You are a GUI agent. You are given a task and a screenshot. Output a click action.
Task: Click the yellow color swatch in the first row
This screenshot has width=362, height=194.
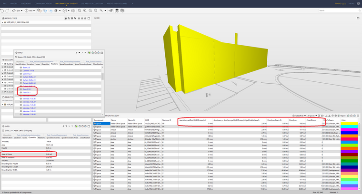pos(349,124)
